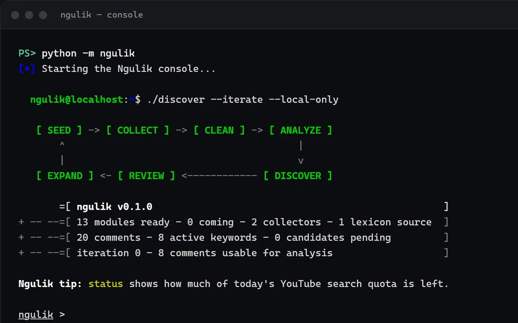This screenshot has width=518, height=323.
Task: Click the yellow 'status' command word
Action: click(106, 284)
